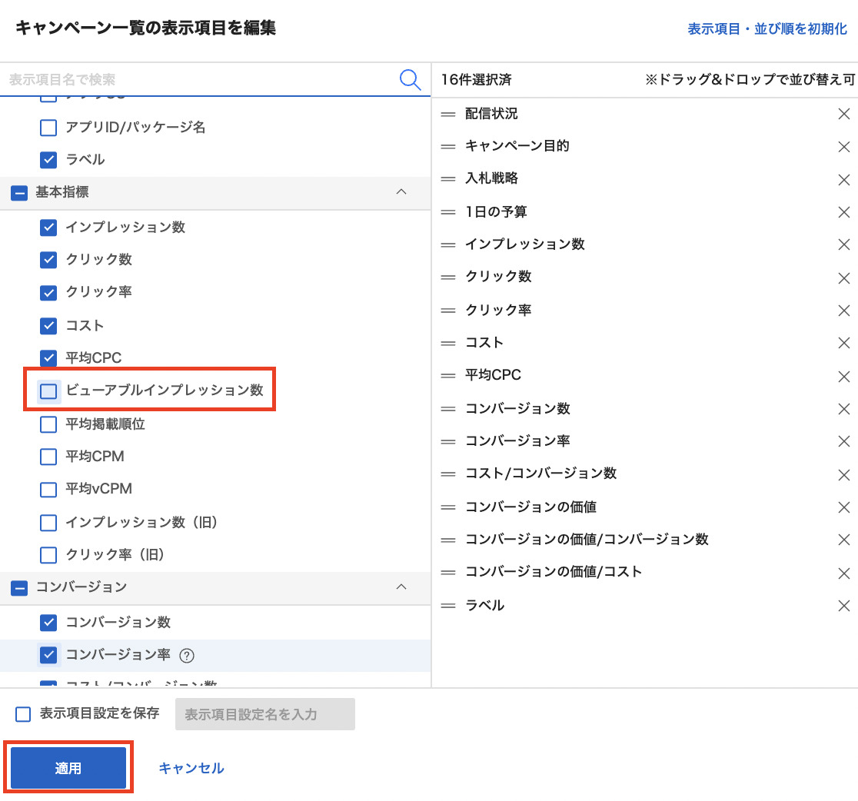Click the search magnifier icon

(411, 80)
